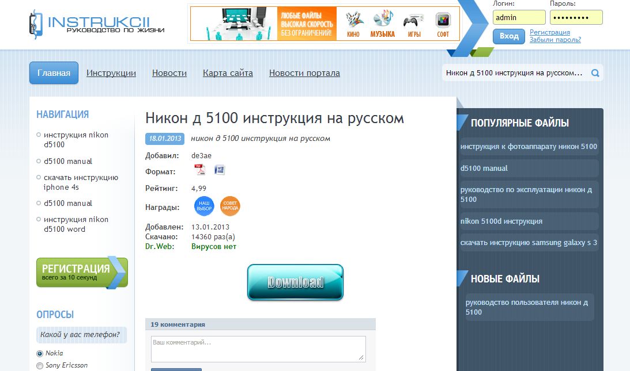Focus the Логин input field

click(519, 18)
